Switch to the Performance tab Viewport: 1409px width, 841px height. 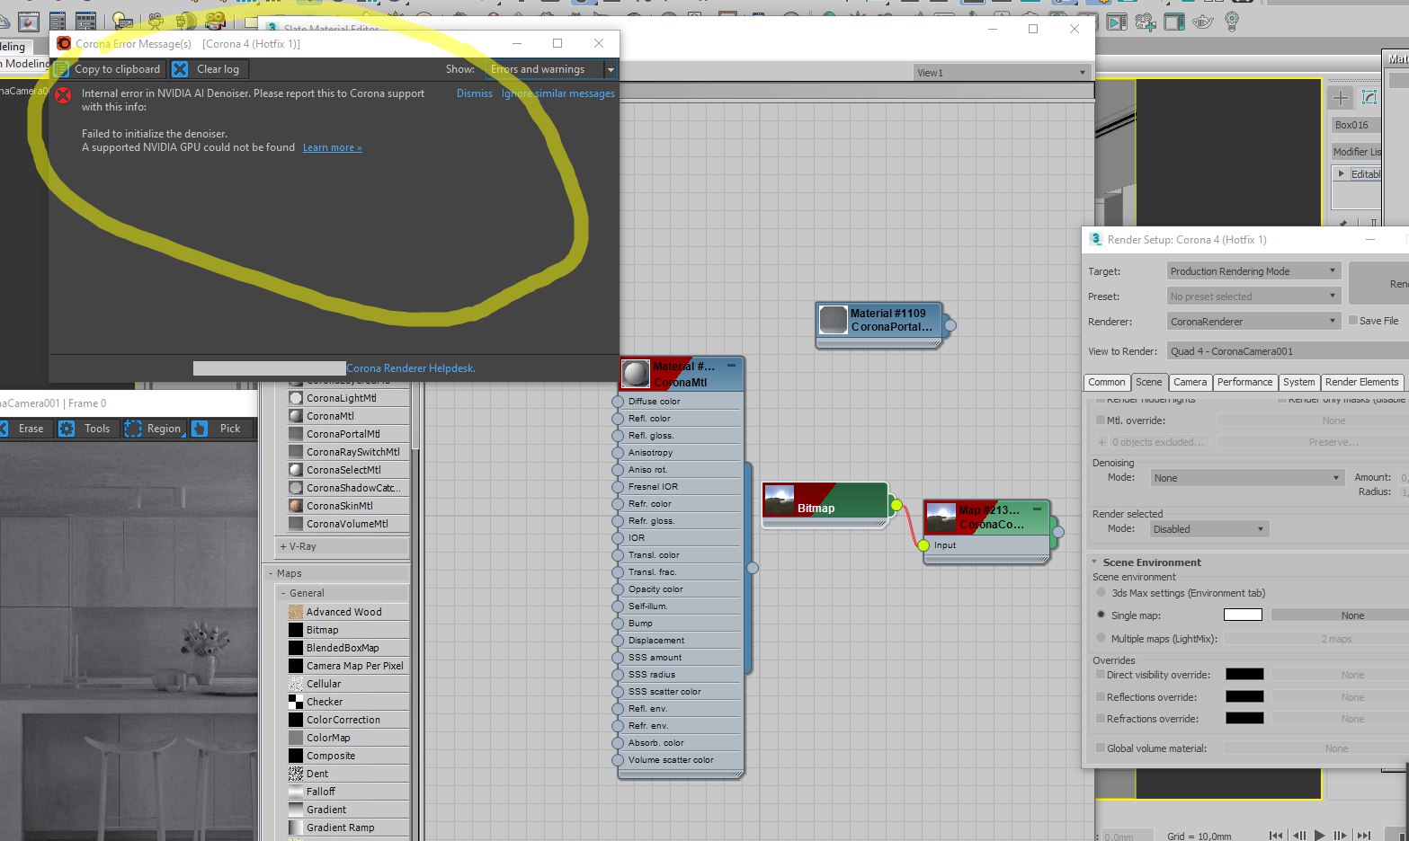point(1244,382)
